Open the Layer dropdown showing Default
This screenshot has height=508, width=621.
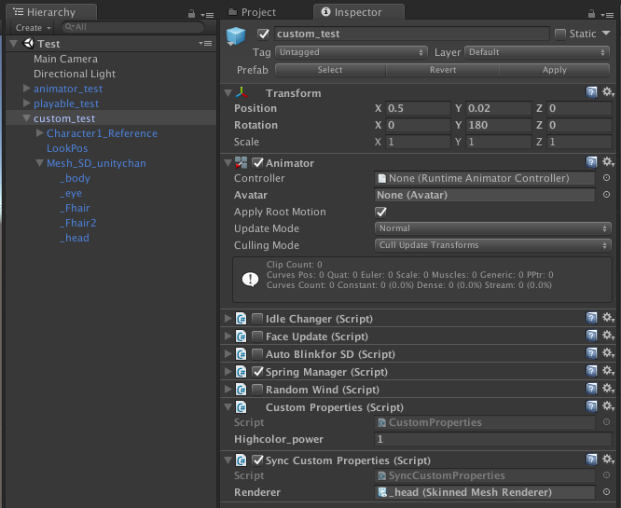(x=537, y=52)
